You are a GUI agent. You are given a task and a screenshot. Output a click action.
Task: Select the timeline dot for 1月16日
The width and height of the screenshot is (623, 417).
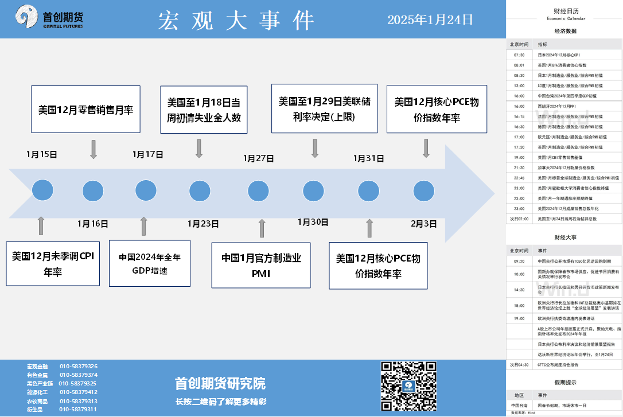[93, 191]
